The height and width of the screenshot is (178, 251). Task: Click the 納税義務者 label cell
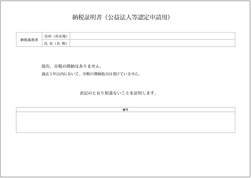click(x=29, y=40)
